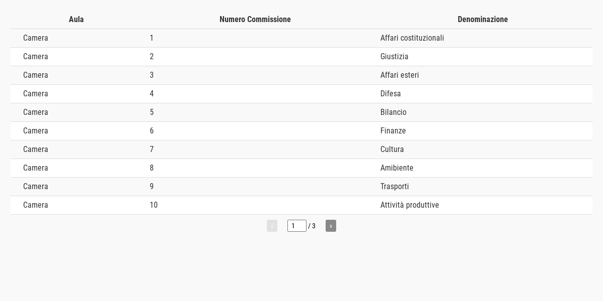Image resolution: width=603 pixels, height=301 pixels.
Task: Select the Giustizia commission row
Action: point(301,57)
